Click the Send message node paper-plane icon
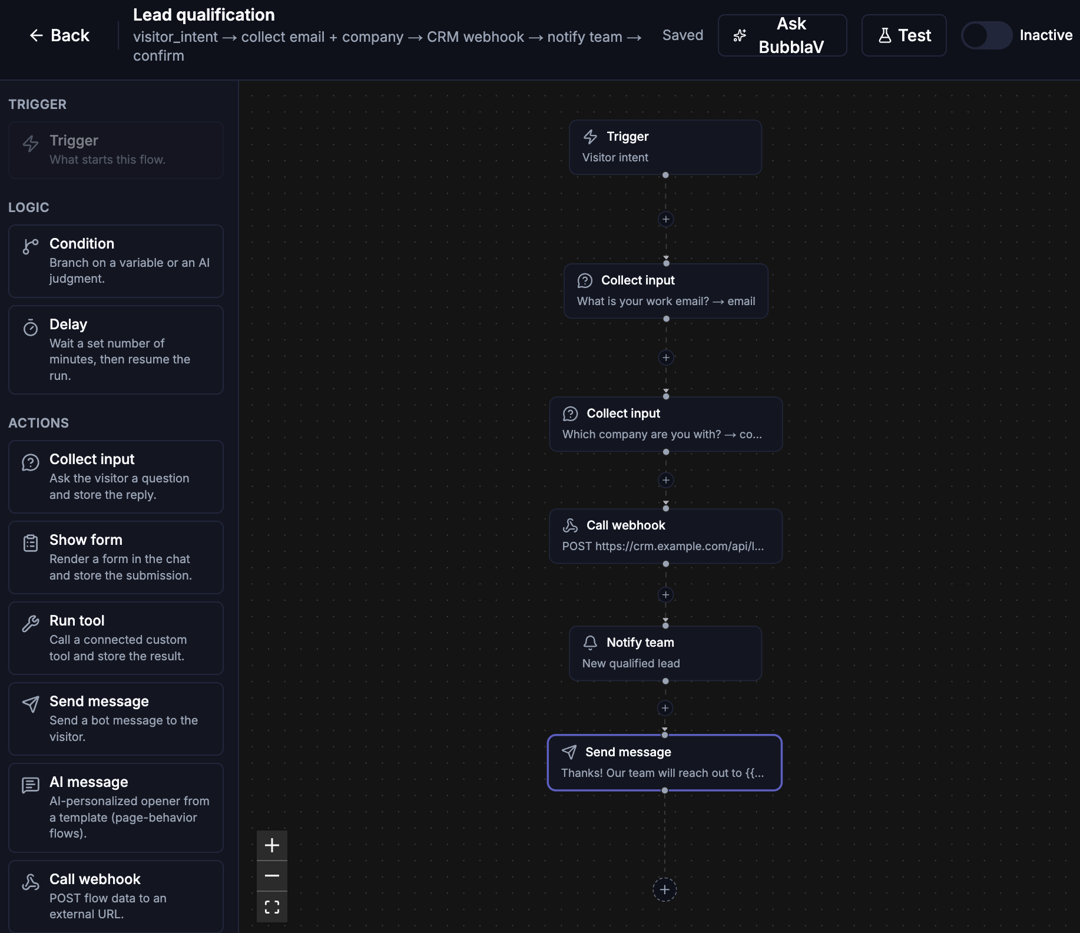Image resolution: width=1080 pixels, height=933 pixels. click(569, 752)
